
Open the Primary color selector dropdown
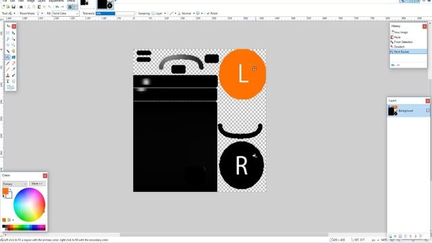15,184
